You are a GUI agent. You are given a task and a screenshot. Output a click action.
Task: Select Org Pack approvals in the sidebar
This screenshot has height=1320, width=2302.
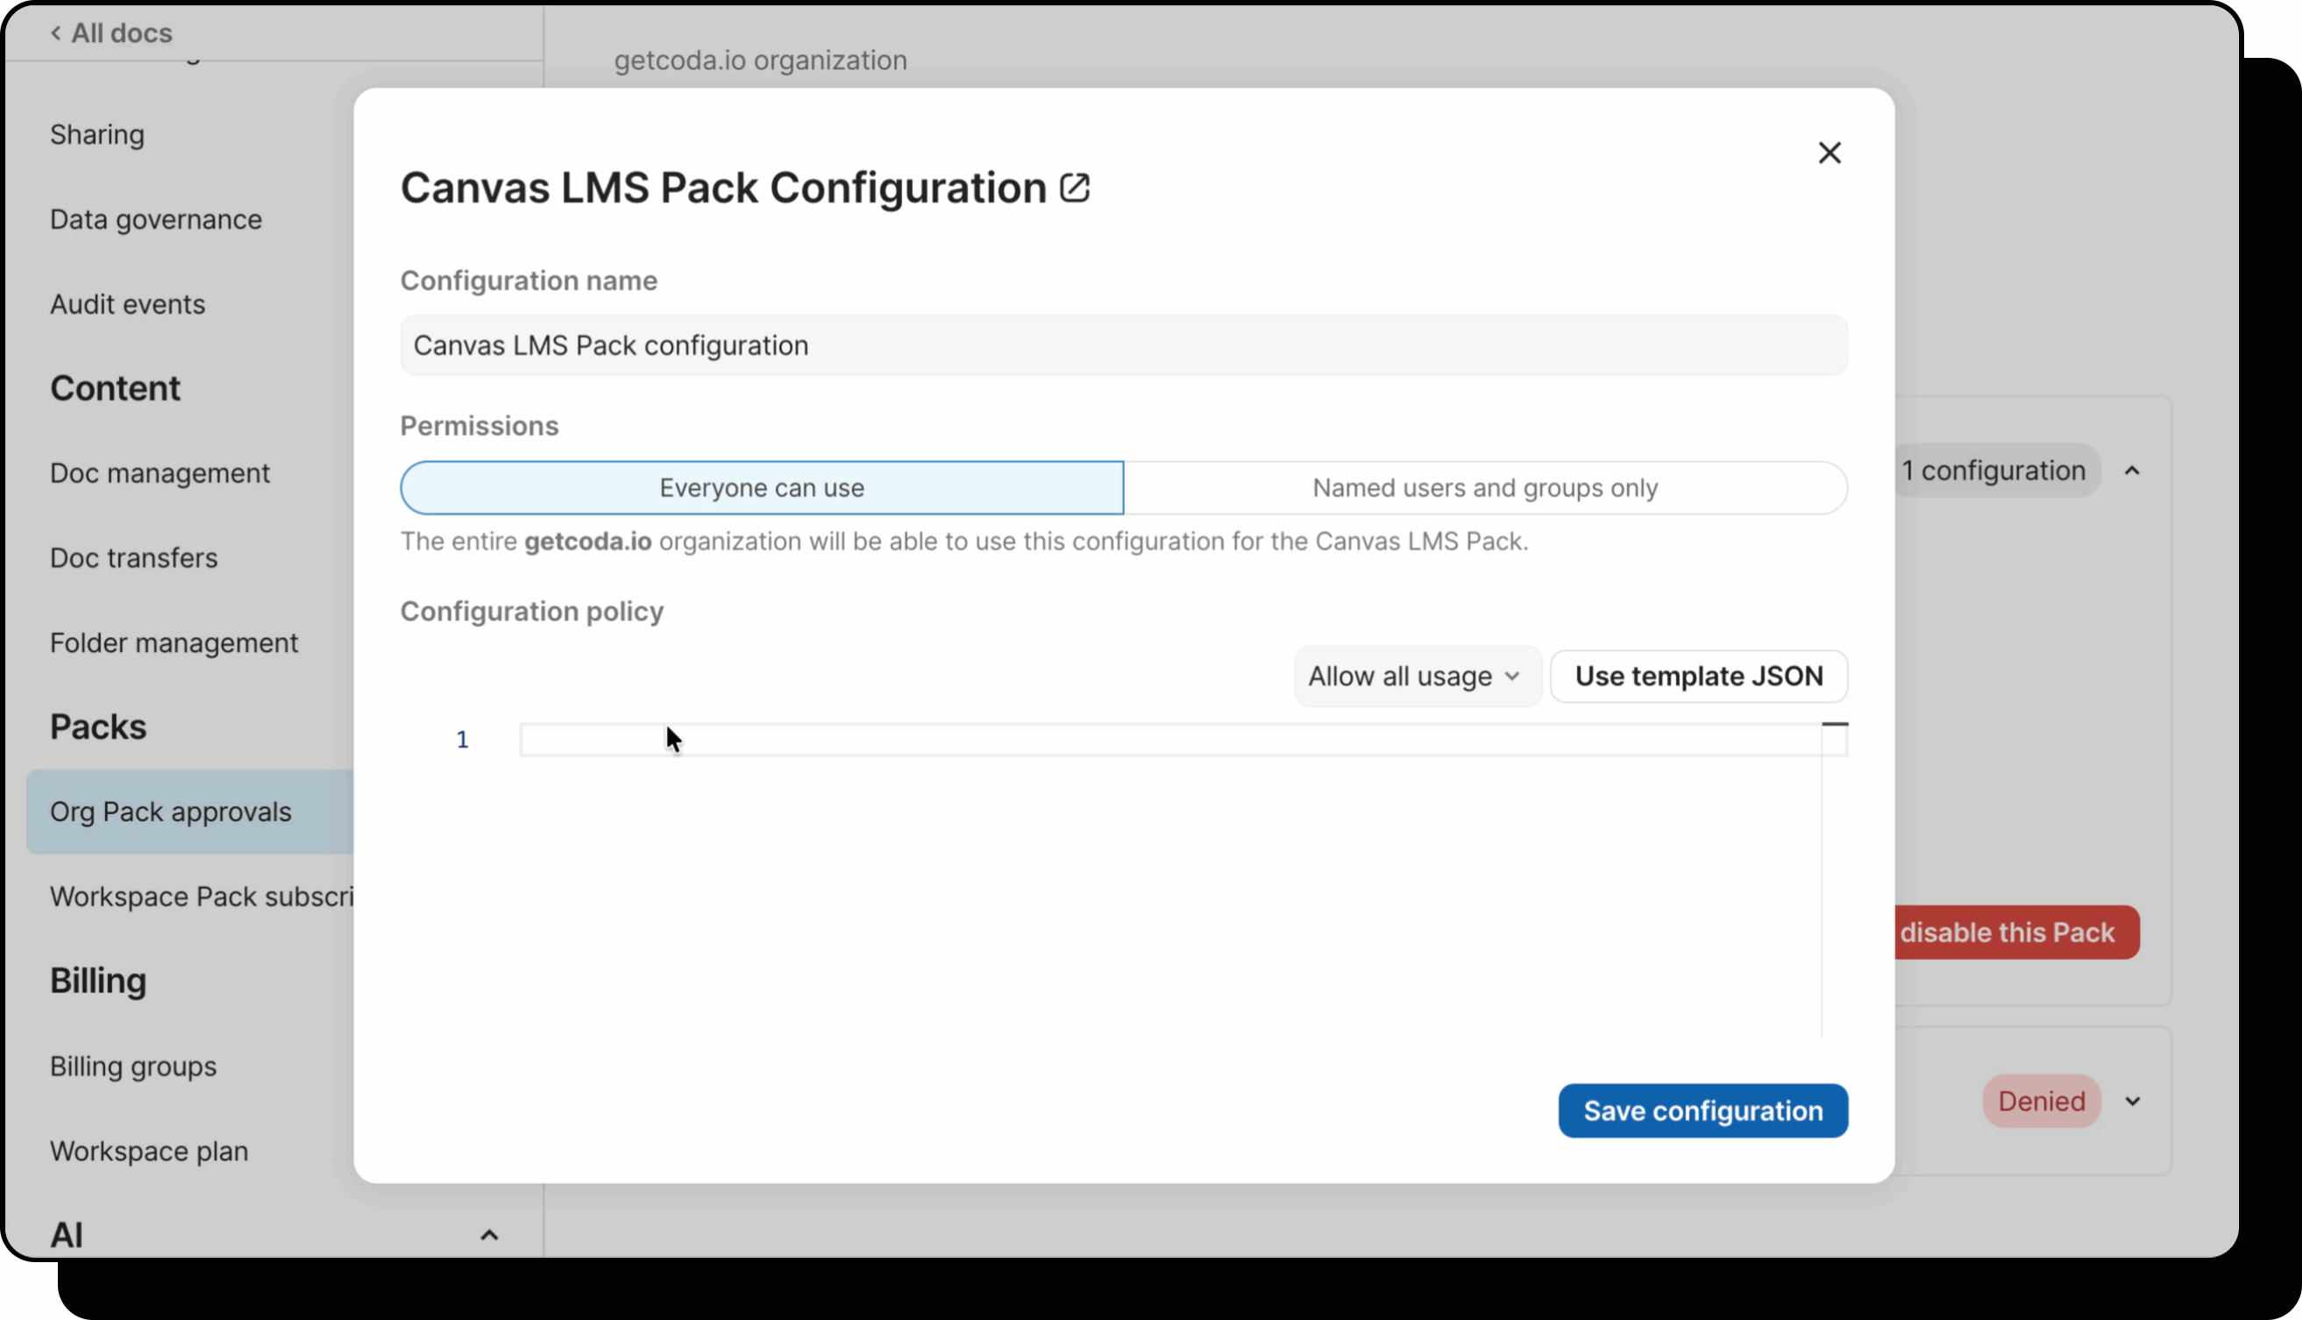189,812
